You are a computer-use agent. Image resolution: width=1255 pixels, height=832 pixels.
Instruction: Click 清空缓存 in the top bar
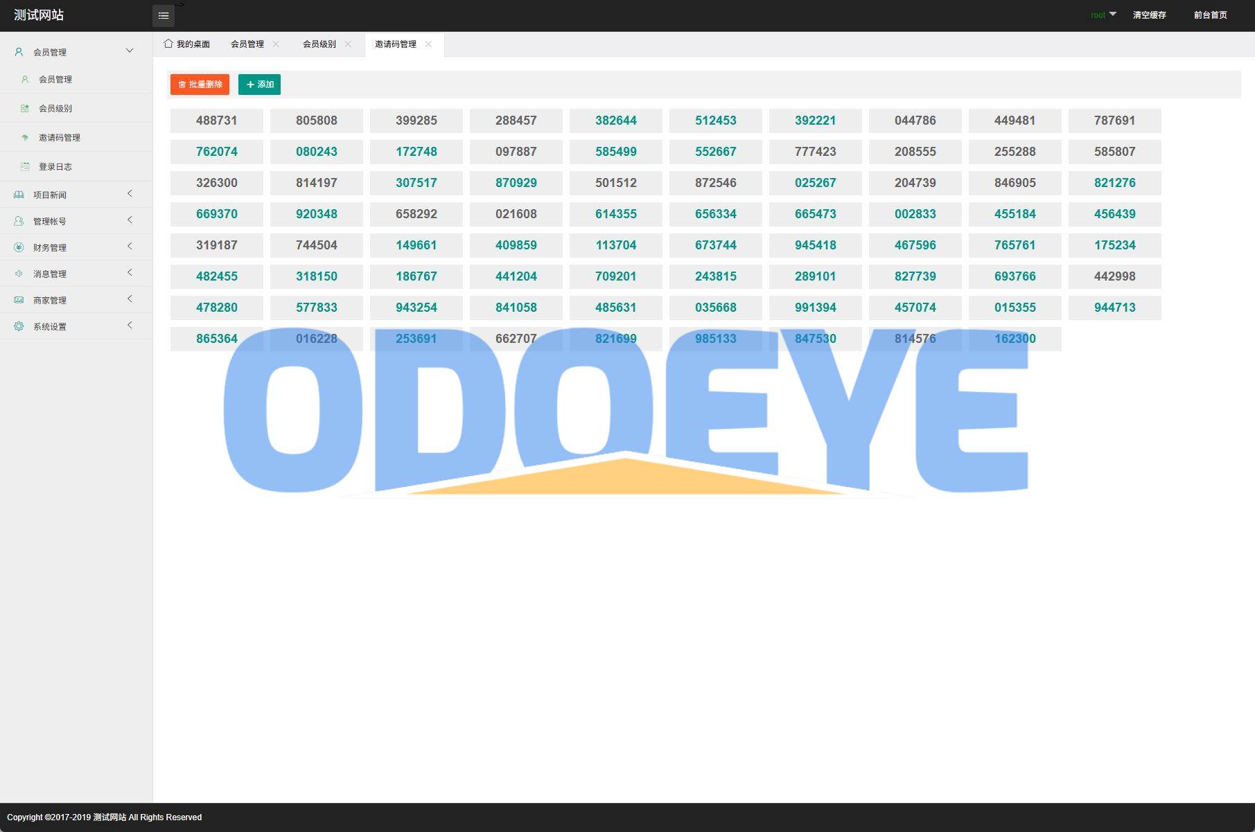pos(1150,15)
